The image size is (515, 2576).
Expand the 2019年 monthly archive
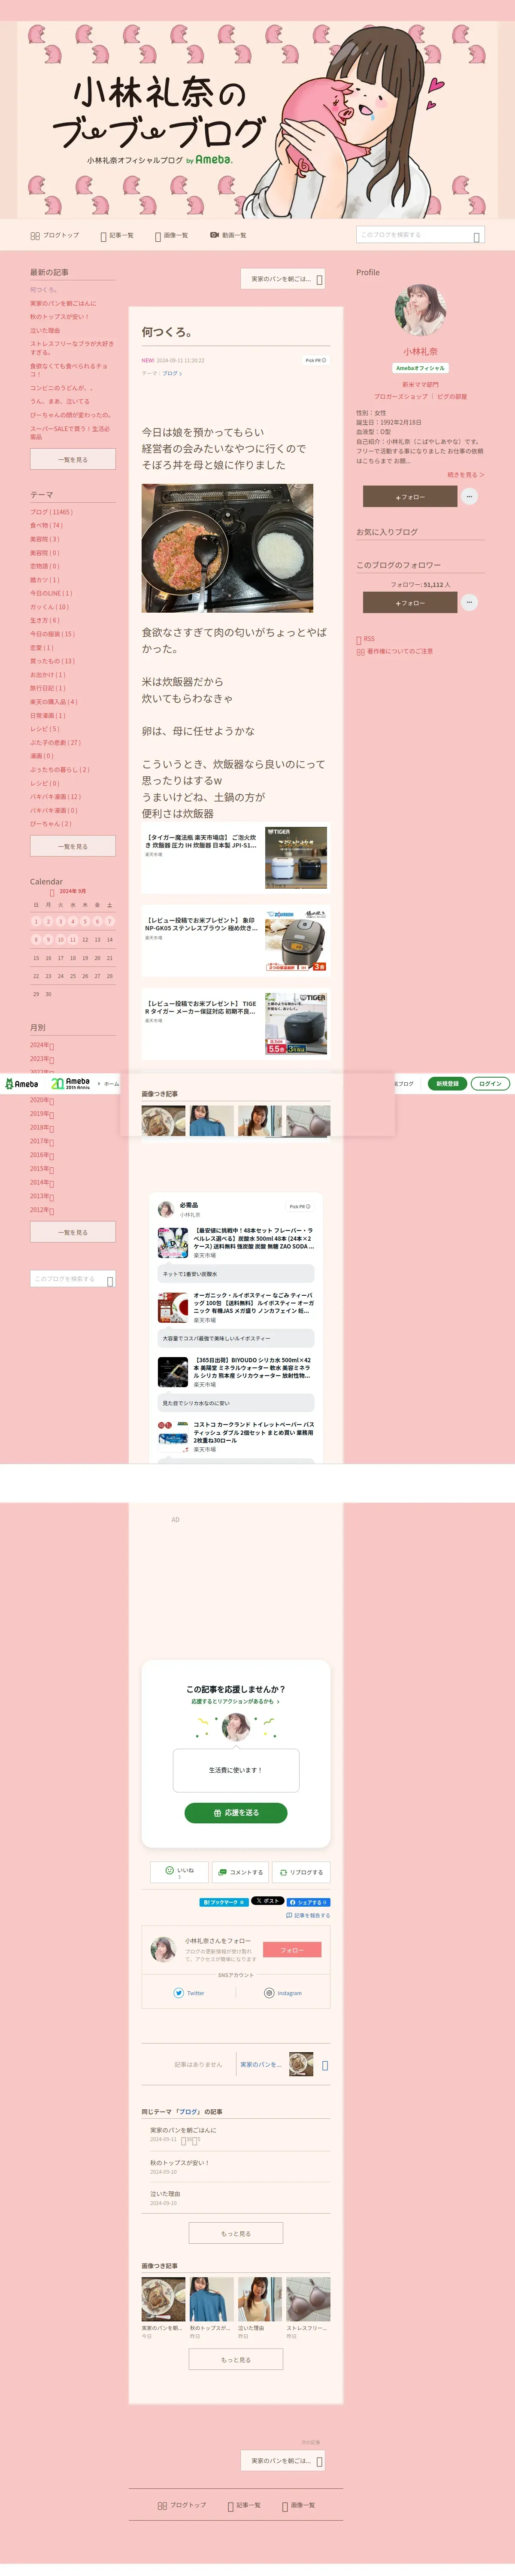42,1114
